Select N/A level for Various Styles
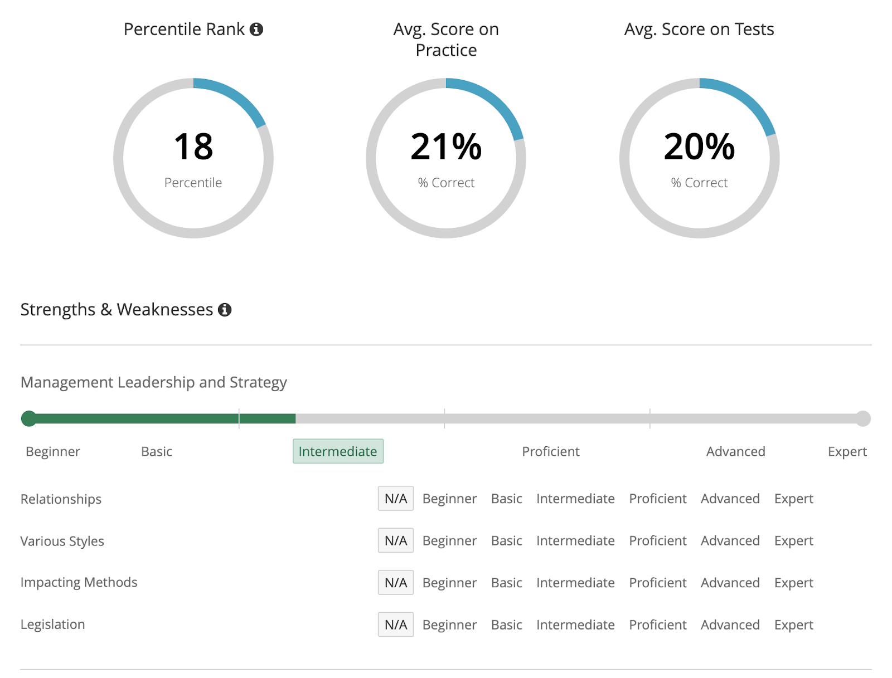Image resolution: width=892 pixels, height=678 pixels. tap(395, 540)
